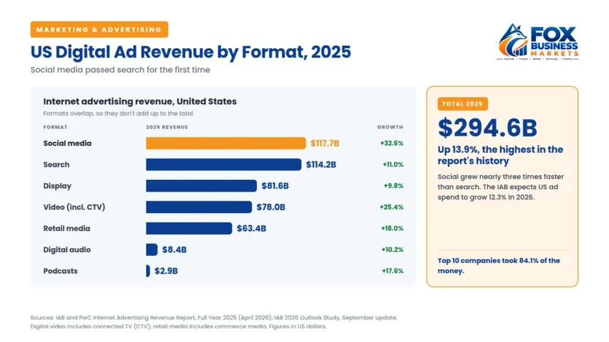Click the footnote line 'Digital video includes connected TV'
This screenshot has width=609, height=342.
(x=178, y=327)
